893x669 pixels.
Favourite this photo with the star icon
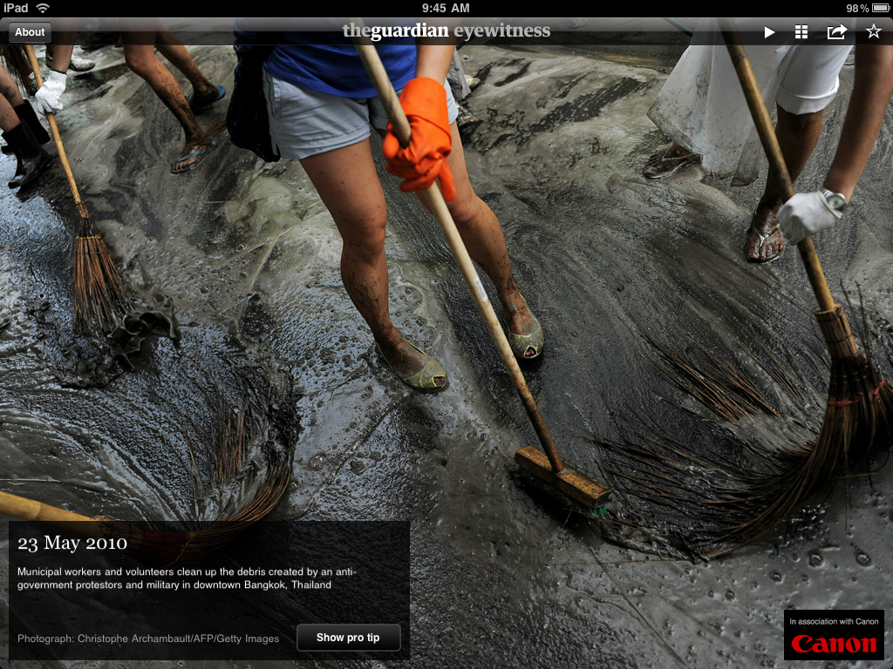point(873,32)
